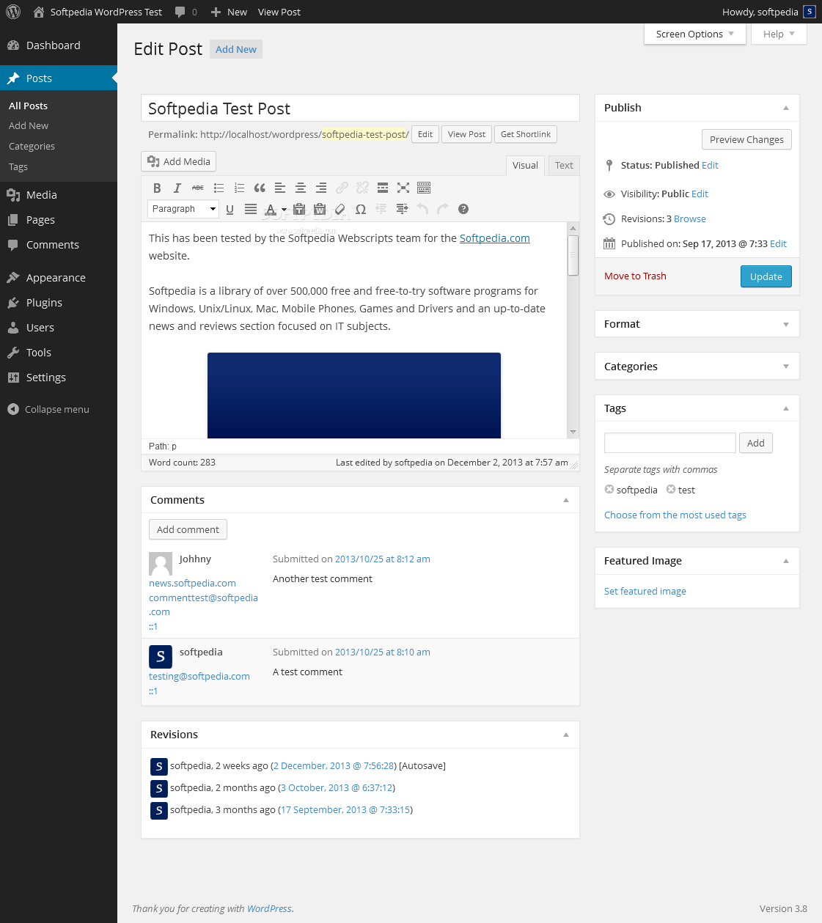This screenshot has width=822, height=923.
Task: Open the comments bubble in admin bar
Action: tap(186, 12)
